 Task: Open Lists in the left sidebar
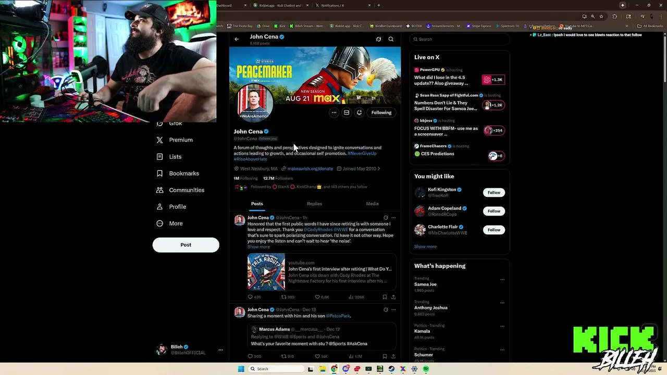169,157
